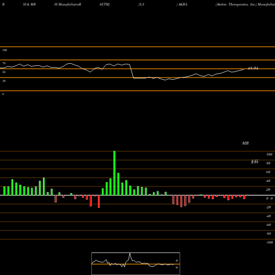Click the 70 label on the RSI axis
Viewport: 275px width, 275px height.
(4, 63)
